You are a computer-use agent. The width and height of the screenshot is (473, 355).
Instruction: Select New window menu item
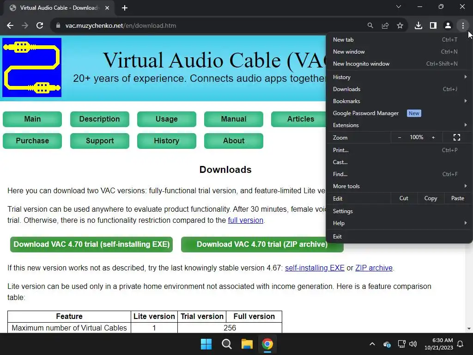pos(399,52)
